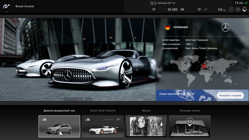Select the Демонстрационный зал label
The image size is (249, 140).
tap(59, 111)
